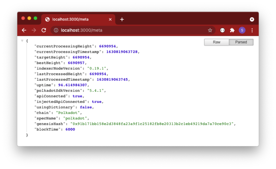Open the JSON viewer extension icon
The width and height of the screenshot is (276, 169).
point(222,30)
